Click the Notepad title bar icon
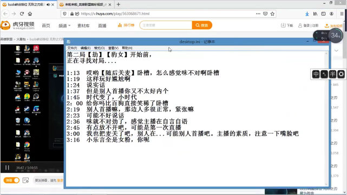The width and height of the screenshot is (347, 195). [69, 42]
